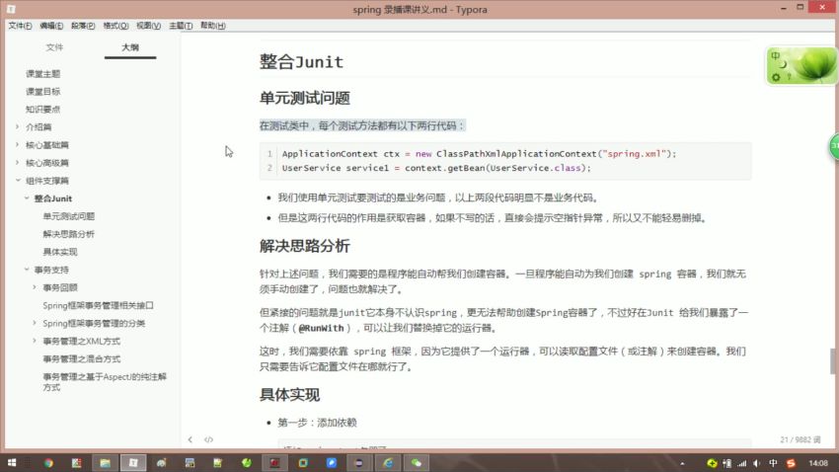
Task: Open settings gear on the green input widget
Action: tap(777, 78)
